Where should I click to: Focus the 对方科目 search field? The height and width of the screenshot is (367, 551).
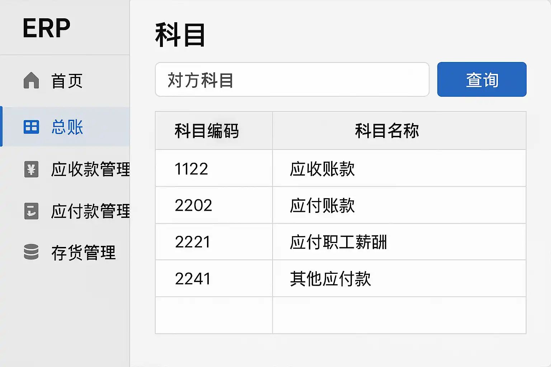tap(292, 80)
